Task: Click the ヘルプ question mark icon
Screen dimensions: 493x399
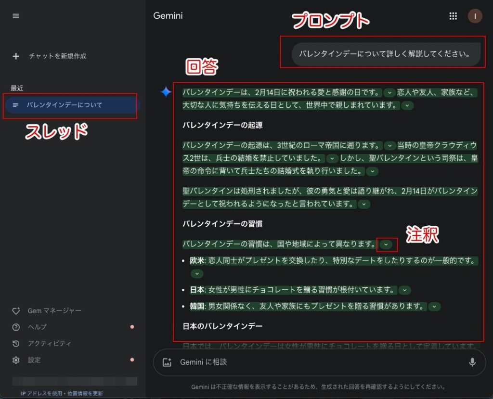Action: (x=16, y=327)
